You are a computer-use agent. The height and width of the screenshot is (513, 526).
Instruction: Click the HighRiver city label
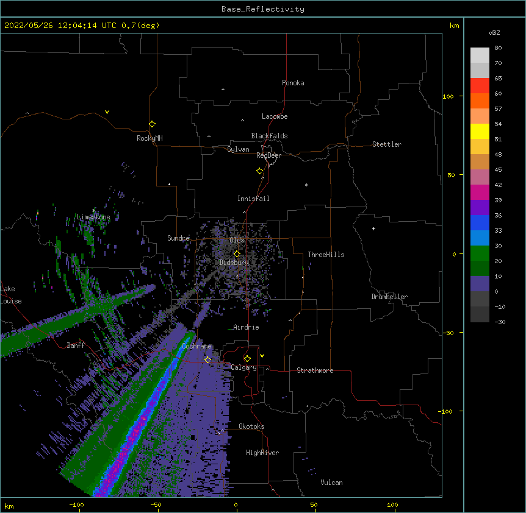(x=262, y=453)
